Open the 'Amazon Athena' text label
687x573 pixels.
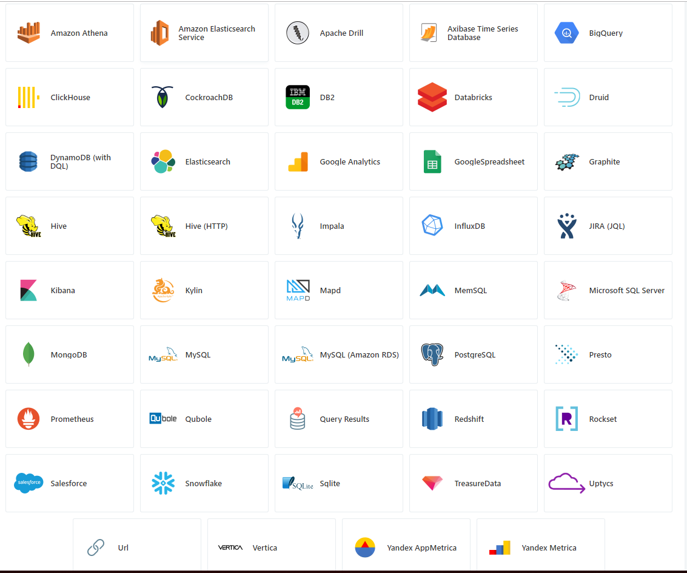click(x=79, y=33)
